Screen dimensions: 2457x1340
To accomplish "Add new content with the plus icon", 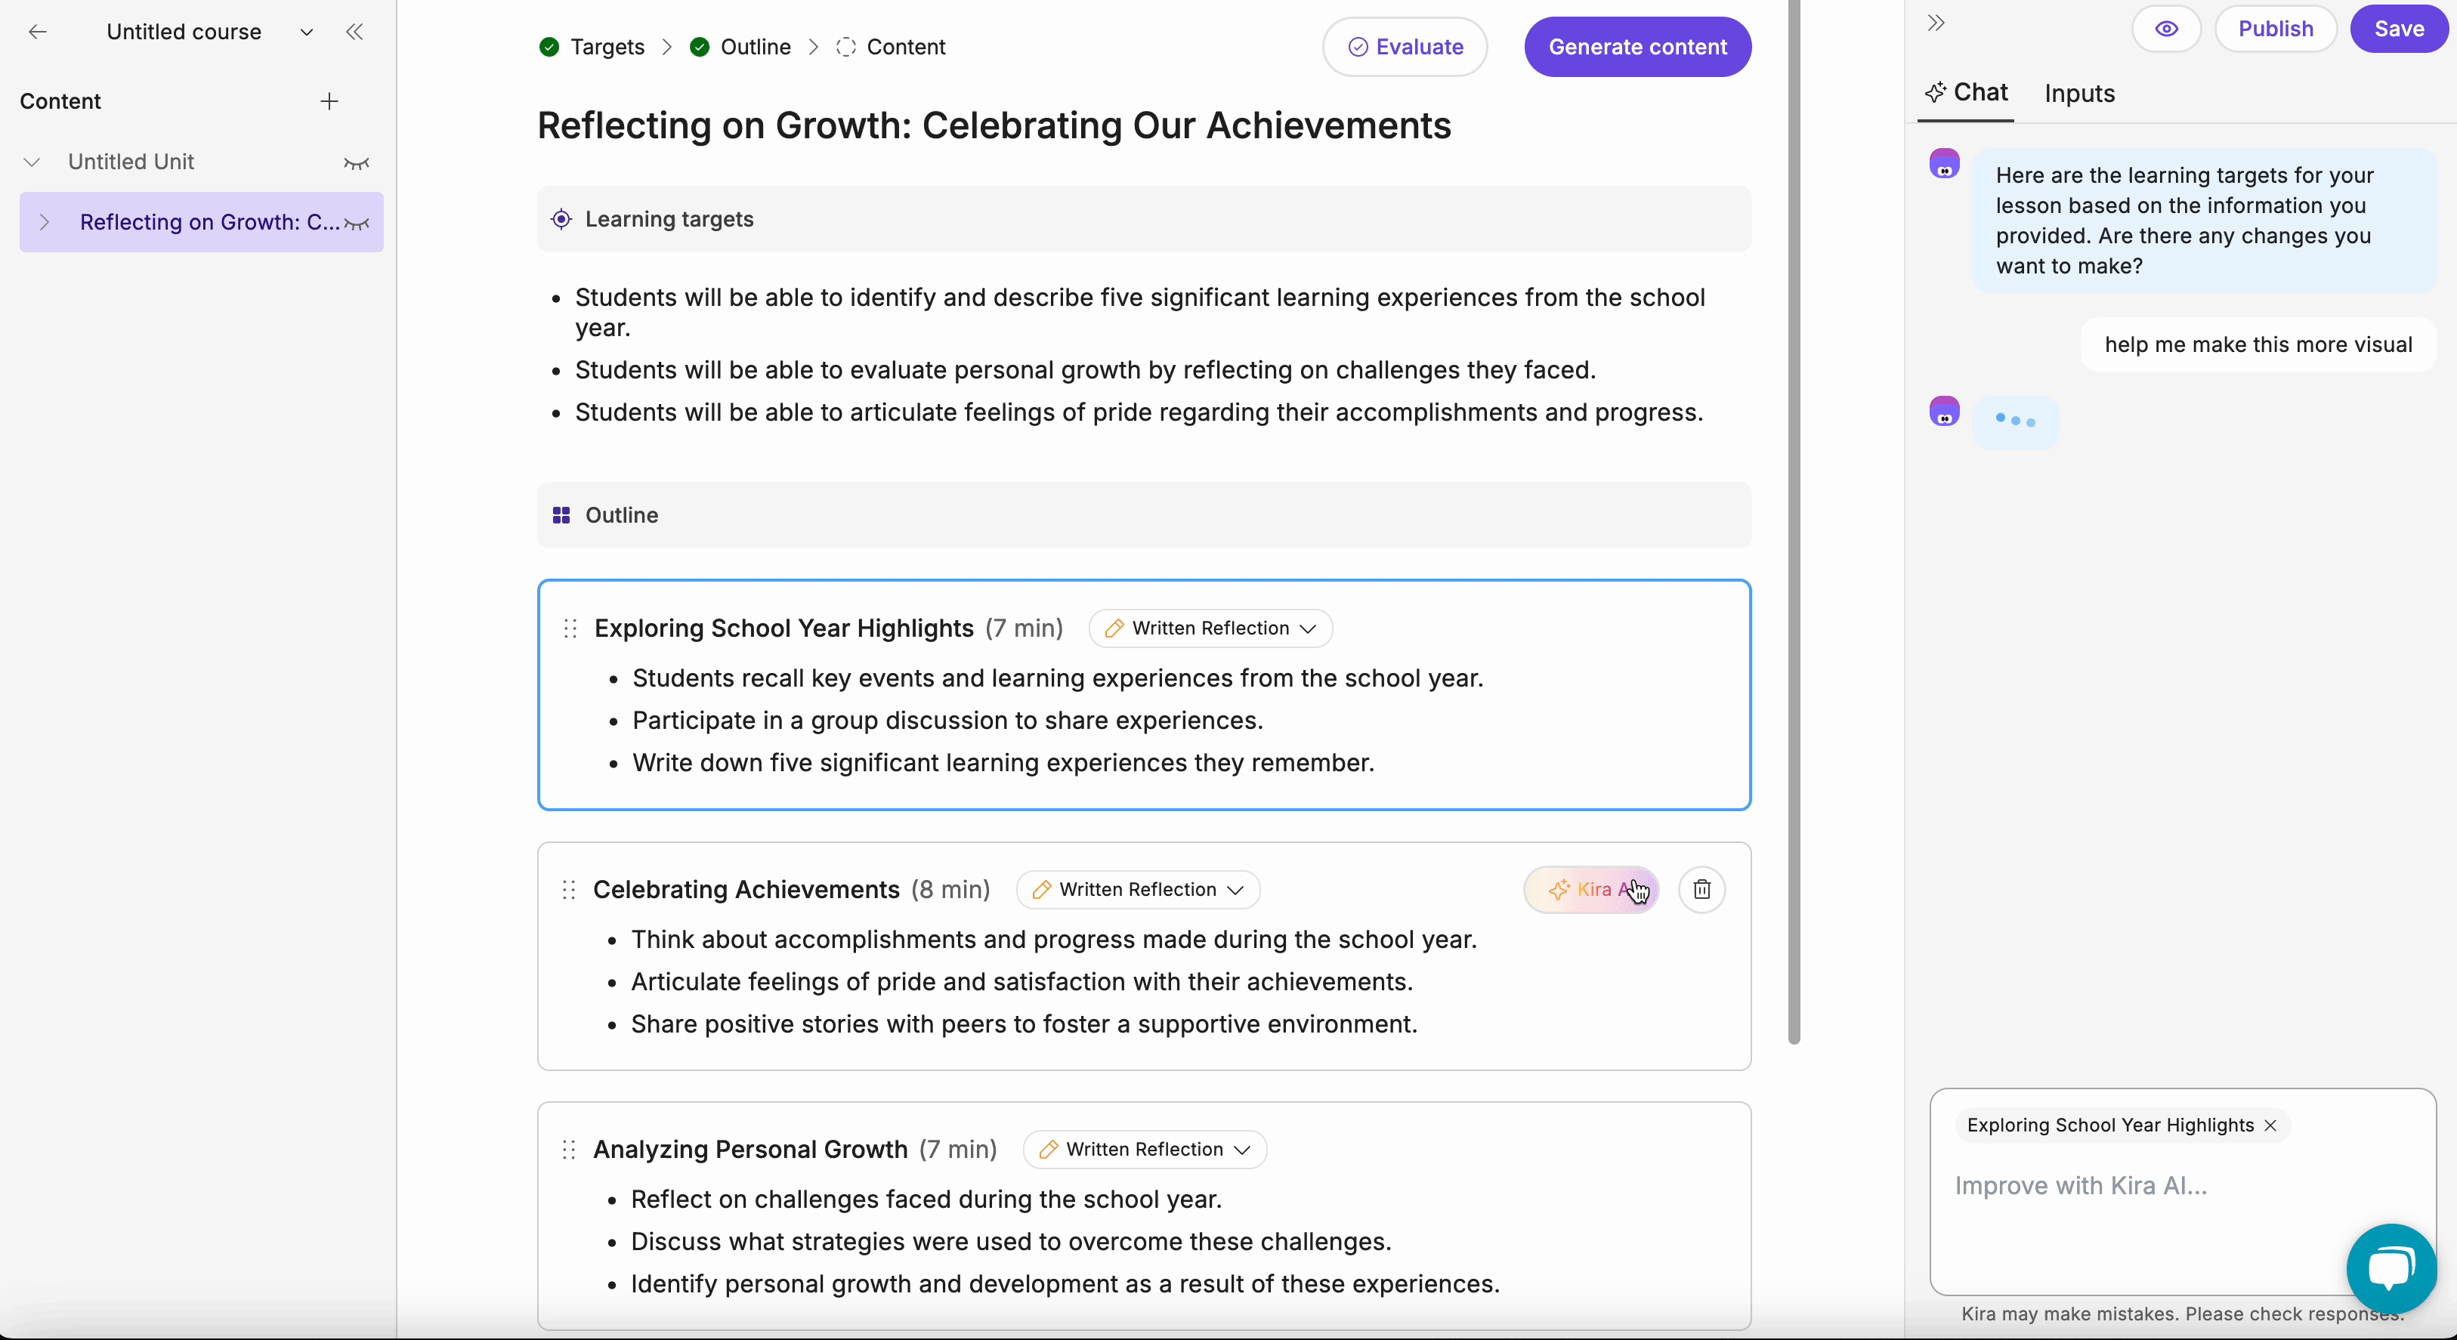I will pyautogui.click(x=329, y=101).
